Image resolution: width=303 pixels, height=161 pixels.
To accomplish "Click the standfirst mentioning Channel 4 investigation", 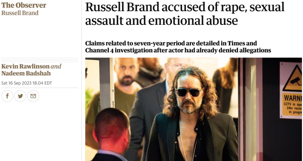I will pyautogui.click(x=178, y=47).
